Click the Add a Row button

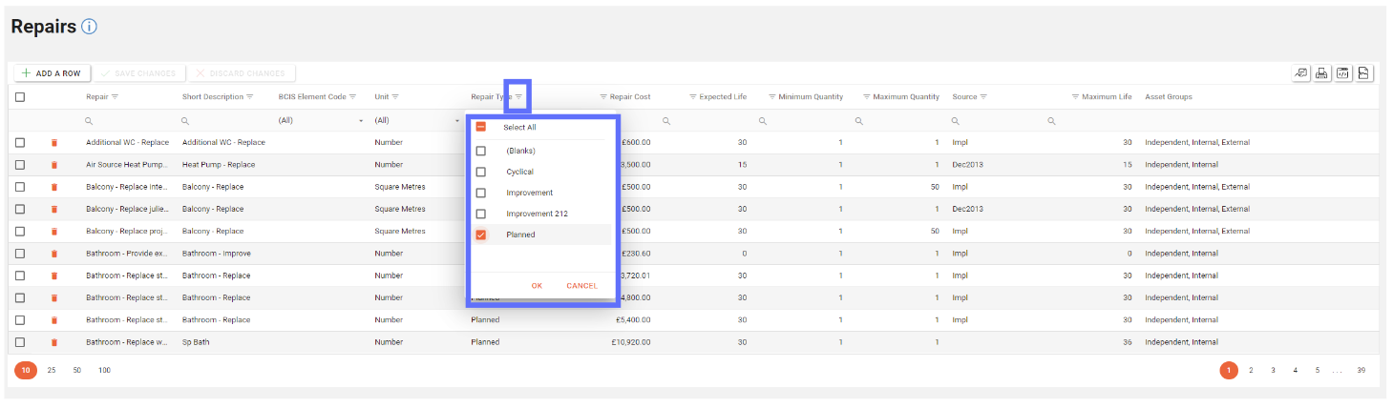[51, 73]
